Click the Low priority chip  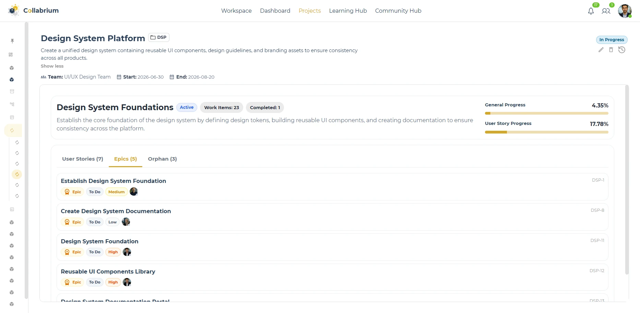[x=112, y=222]
